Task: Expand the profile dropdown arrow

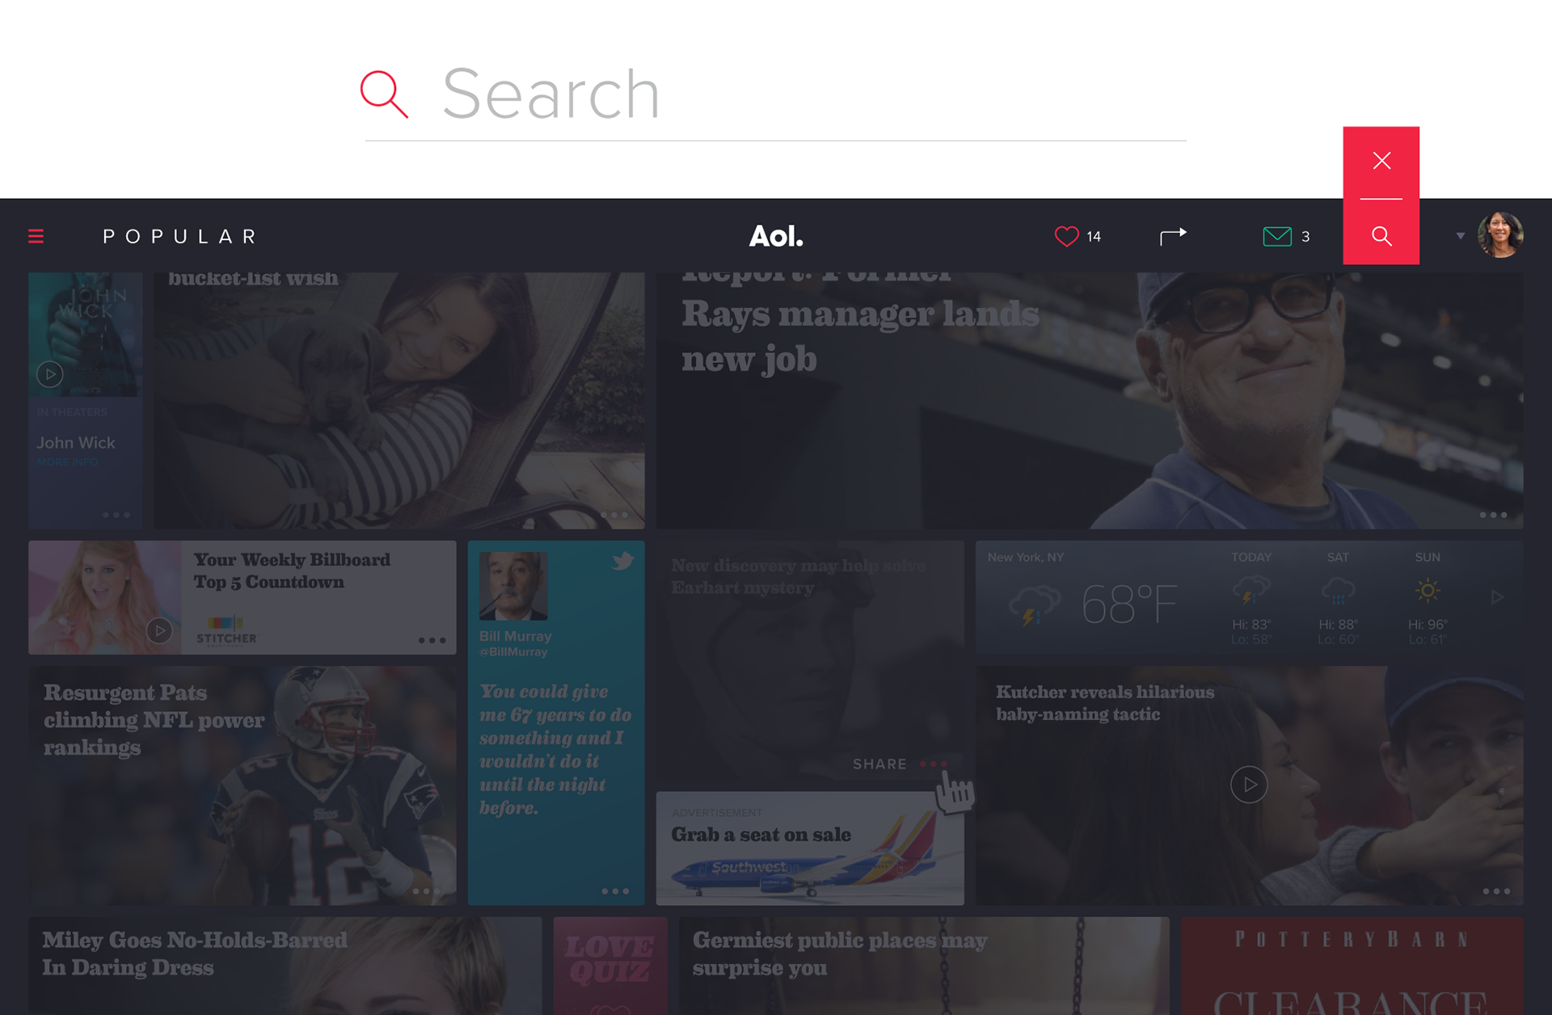Action: click(1460, 236)
